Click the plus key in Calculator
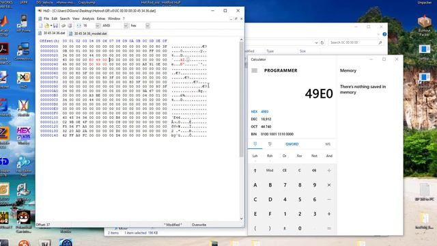Screen dimensions: 437x246 coord(329,214)
